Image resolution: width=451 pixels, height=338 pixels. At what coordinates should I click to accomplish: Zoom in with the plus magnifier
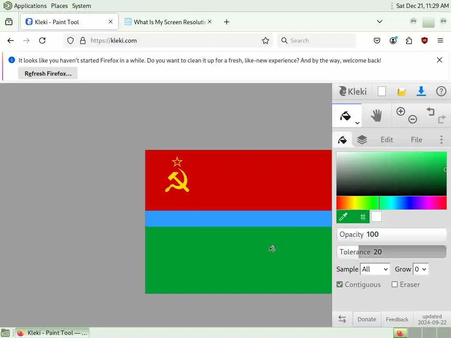click(401, 111)
